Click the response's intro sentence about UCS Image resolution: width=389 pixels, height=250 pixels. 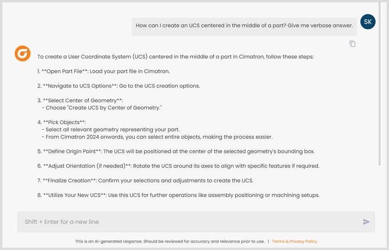pyautogui.click(x=176, y=57)
